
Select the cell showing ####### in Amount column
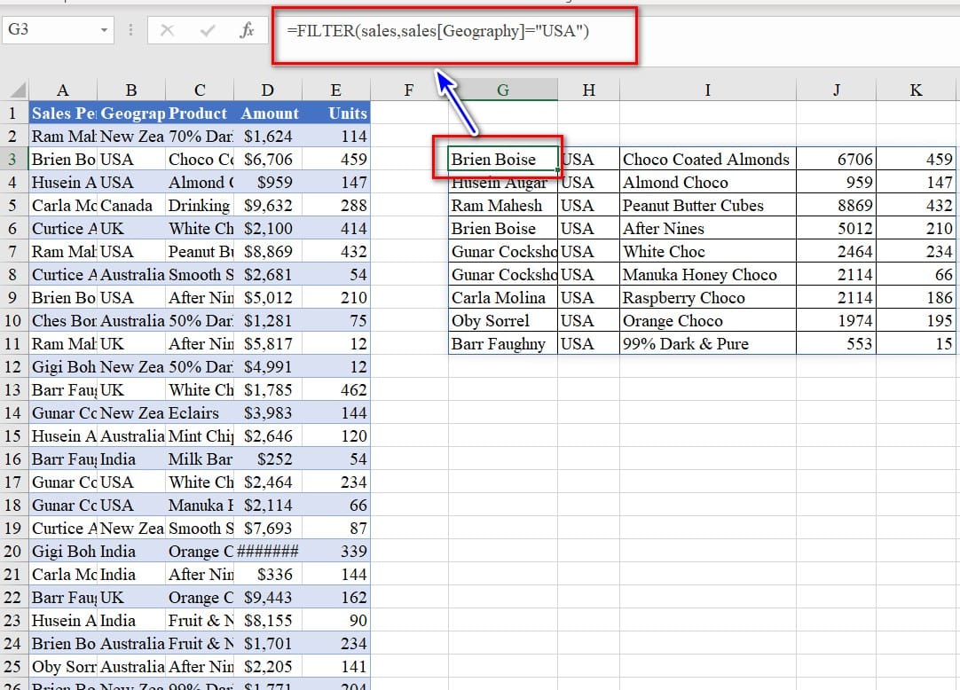[269, 552]
